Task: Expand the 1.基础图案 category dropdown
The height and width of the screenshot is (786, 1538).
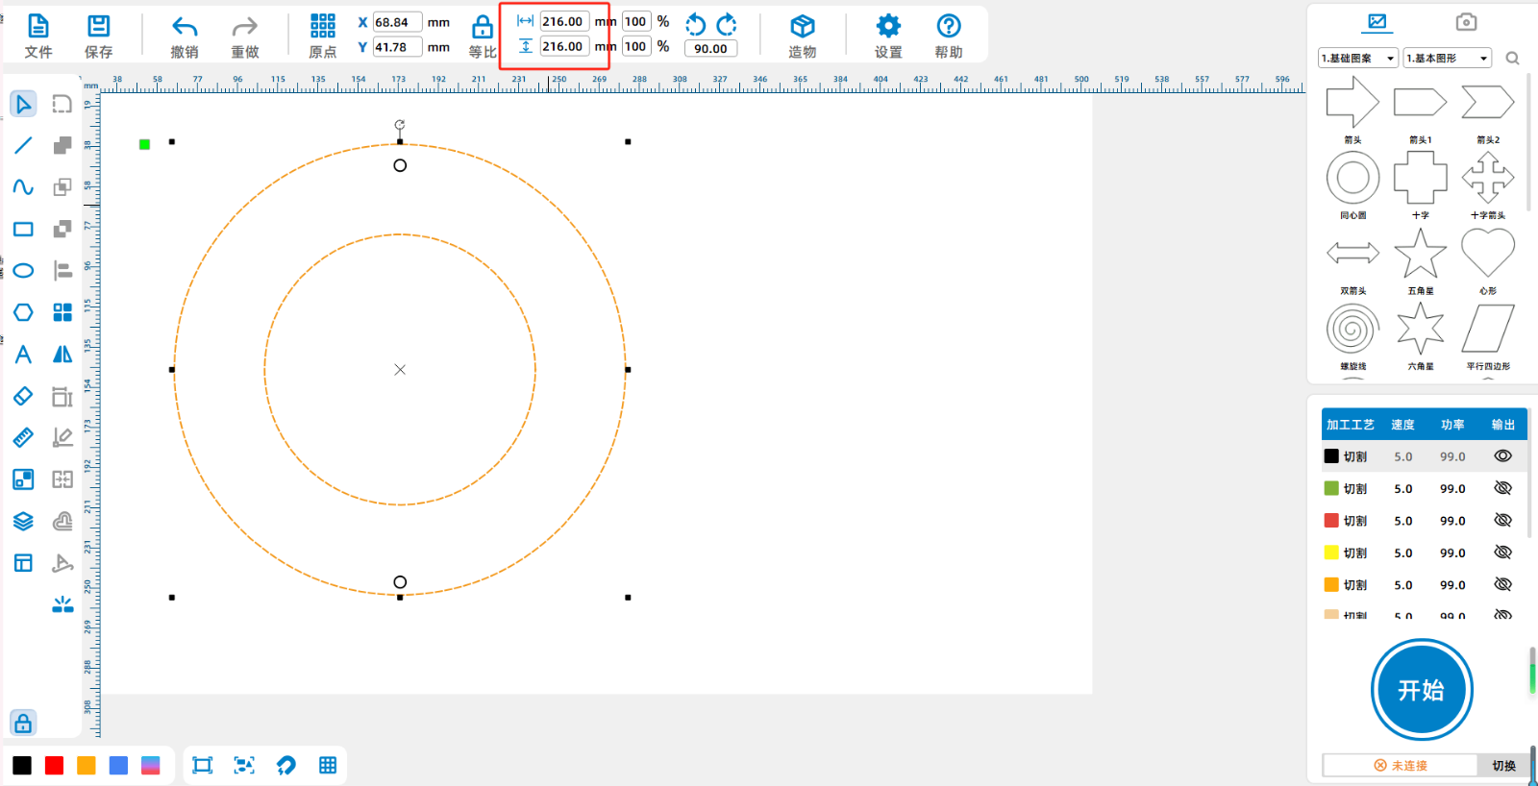Action: [1357, 59]
